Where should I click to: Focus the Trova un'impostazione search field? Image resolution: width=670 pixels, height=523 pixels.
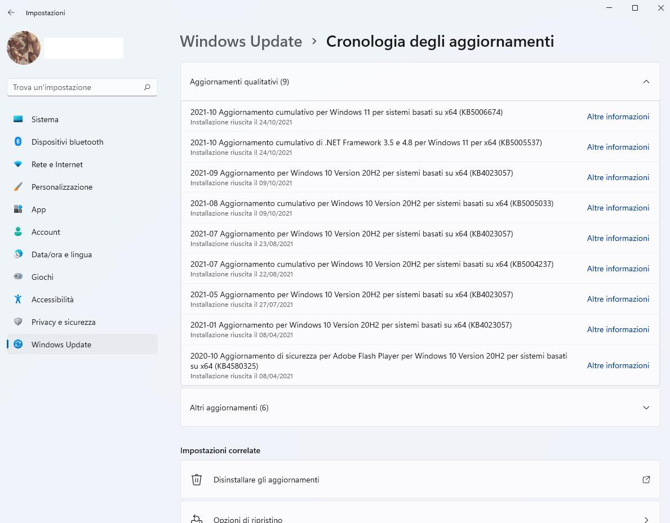[x=82, y=87]
